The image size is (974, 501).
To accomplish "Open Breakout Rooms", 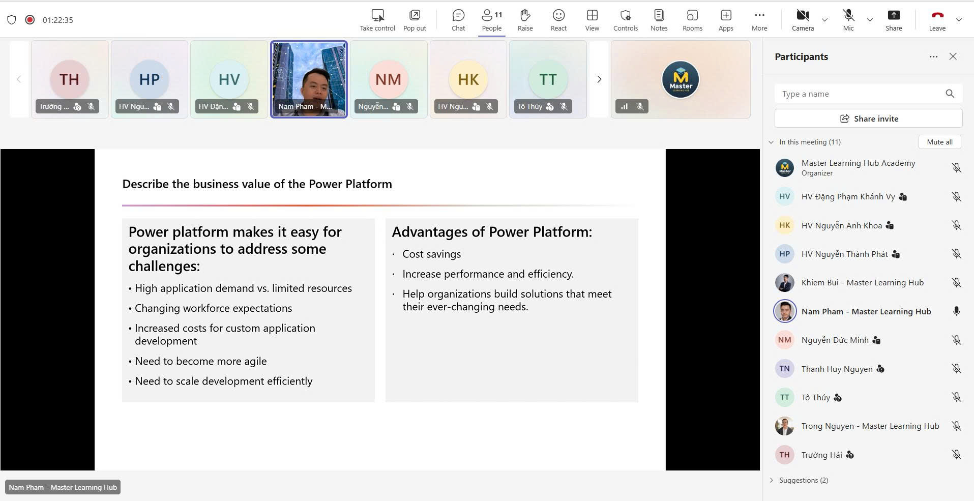I will point(692,20).
